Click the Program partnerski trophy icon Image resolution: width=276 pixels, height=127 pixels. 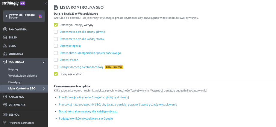(5, 123)
